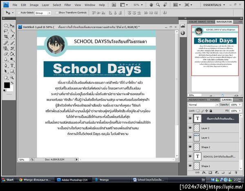Select the Lasso tool
Viewport: 245px width, 191px height.
point(6,31)
